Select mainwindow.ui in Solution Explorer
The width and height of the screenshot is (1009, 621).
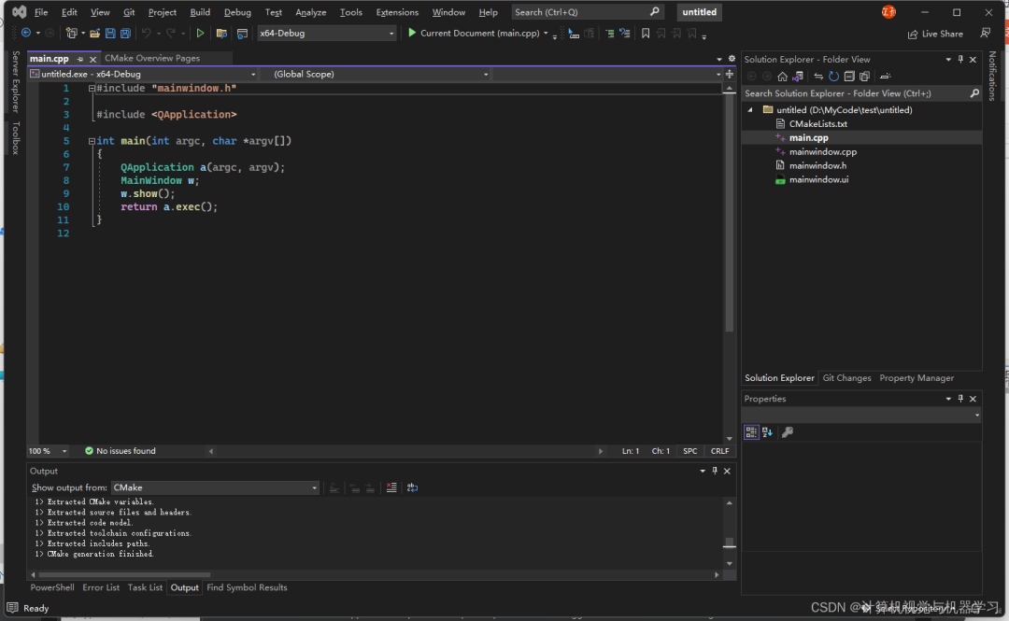(x=818, y=179)
